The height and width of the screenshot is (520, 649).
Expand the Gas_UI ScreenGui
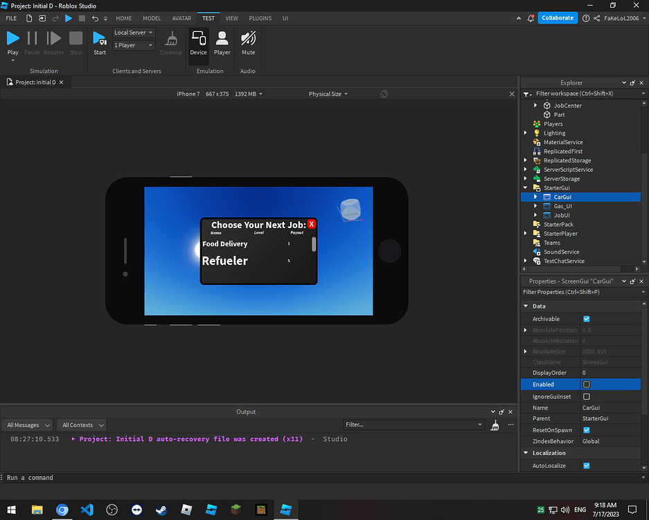(x=535, y=206)
